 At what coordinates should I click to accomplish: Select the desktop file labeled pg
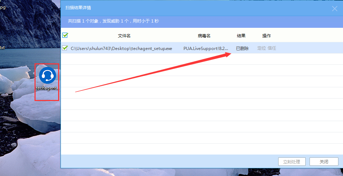click(2, 7)
